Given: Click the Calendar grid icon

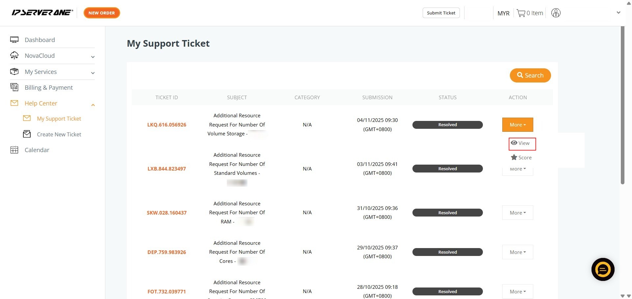Looking at the screenshot, I should (x=14, y=150).
